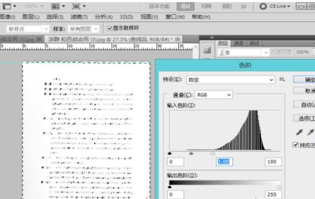Select the gray point eyedropper in Levels
This screenshot has width=315, height=199.
tap(310, 132)
